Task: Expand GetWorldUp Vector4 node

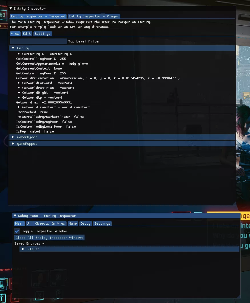Action: pos(19,97)
